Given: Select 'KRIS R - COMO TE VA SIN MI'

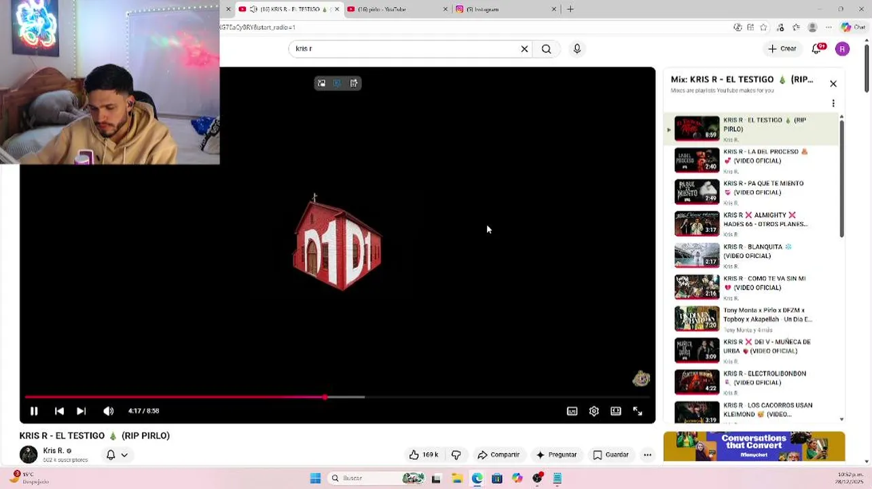Looking at the screenshot, I should [x=752, y=287].
